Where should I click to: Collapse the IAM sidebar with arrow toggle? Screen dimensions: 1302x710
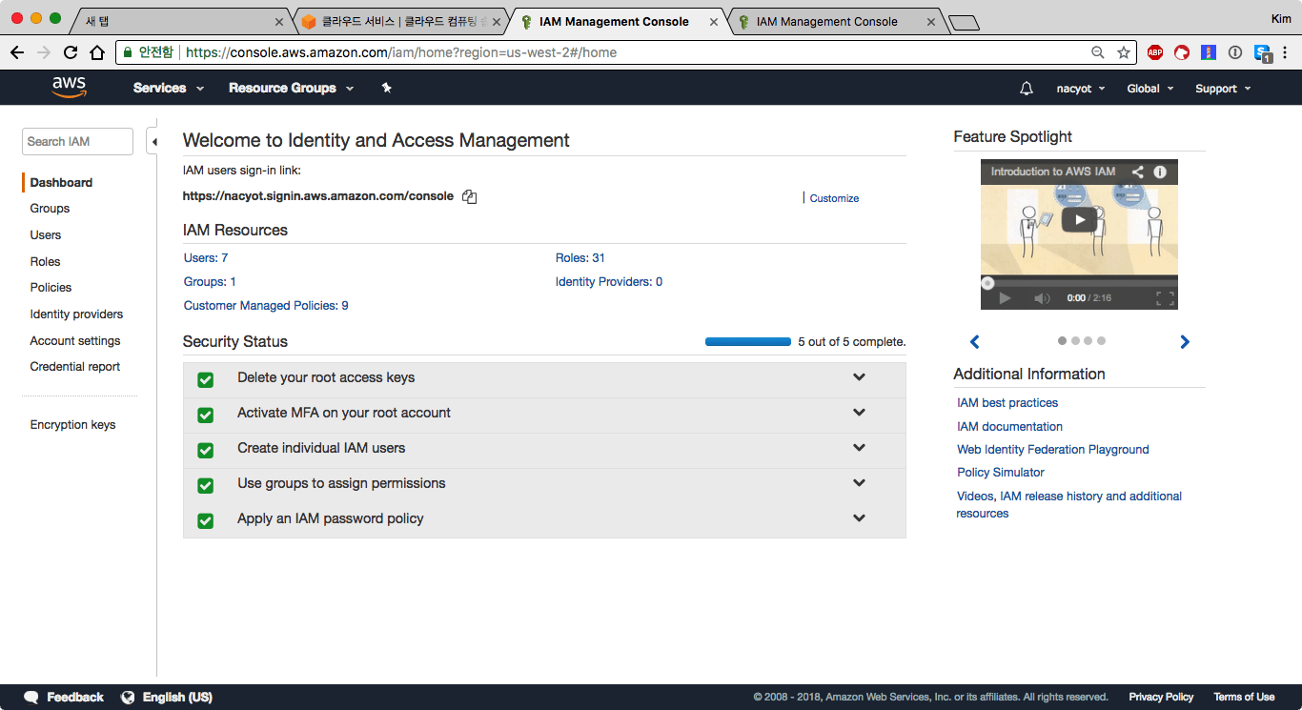153,142
